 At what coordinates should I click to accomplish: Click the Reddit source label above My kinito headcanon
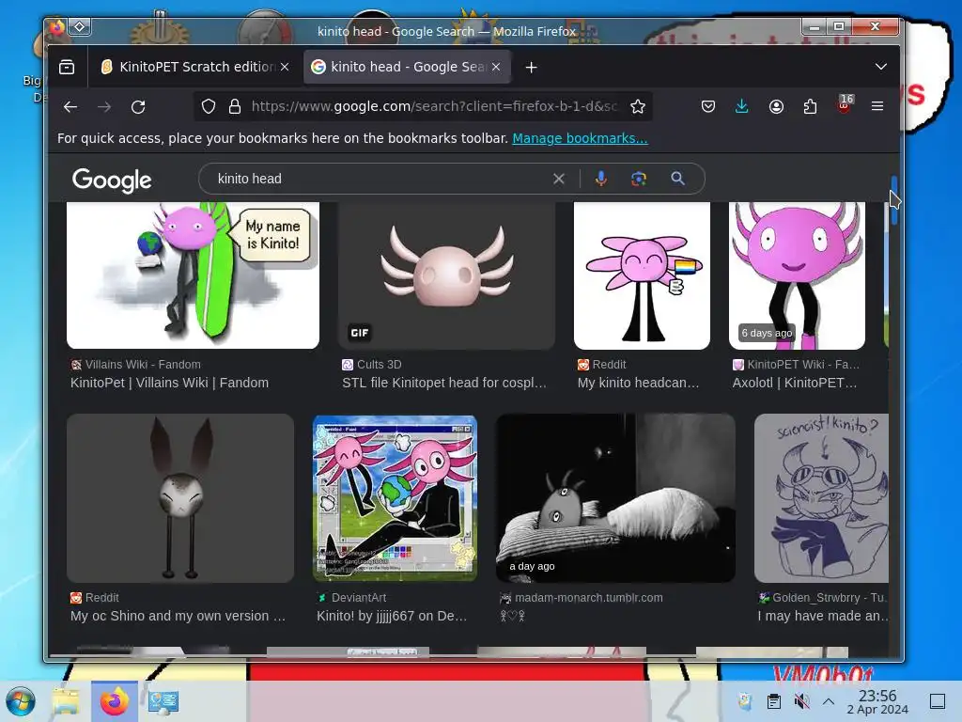[609, 364]
